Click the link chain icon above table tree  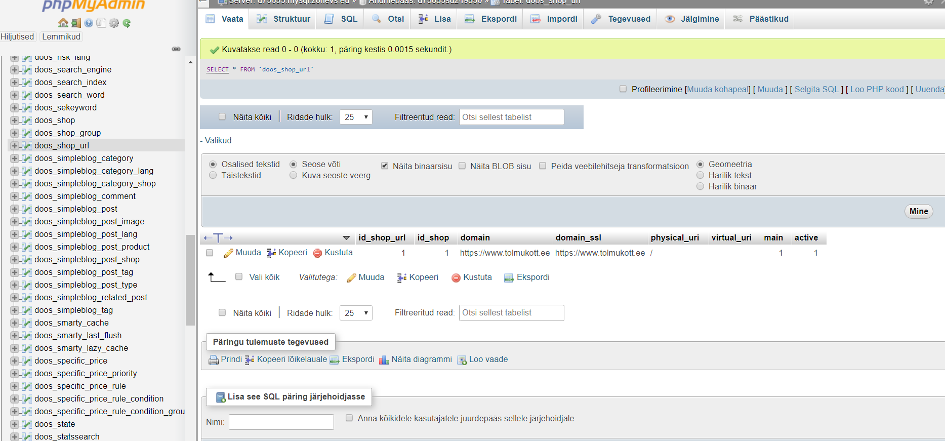176,49
